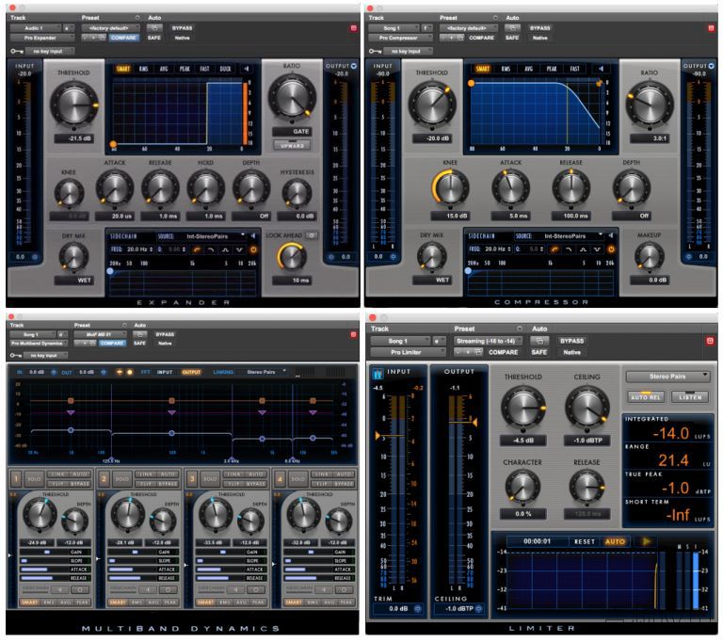Open the factory default preset menu in Expander
The image size is (723, 642).
point(110,28)
